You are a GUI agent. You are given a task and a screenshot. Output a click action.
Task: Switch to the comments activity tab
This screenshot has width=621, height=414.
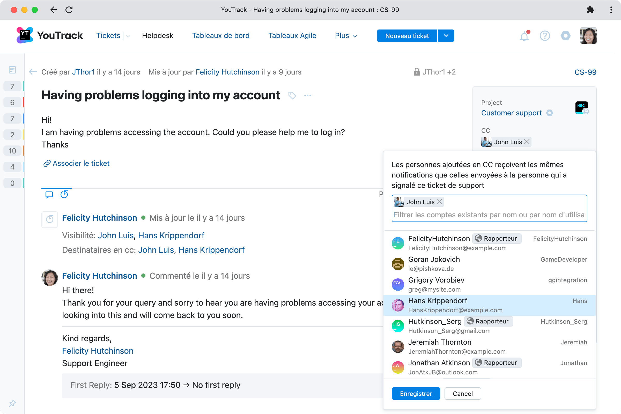[49, 194]
